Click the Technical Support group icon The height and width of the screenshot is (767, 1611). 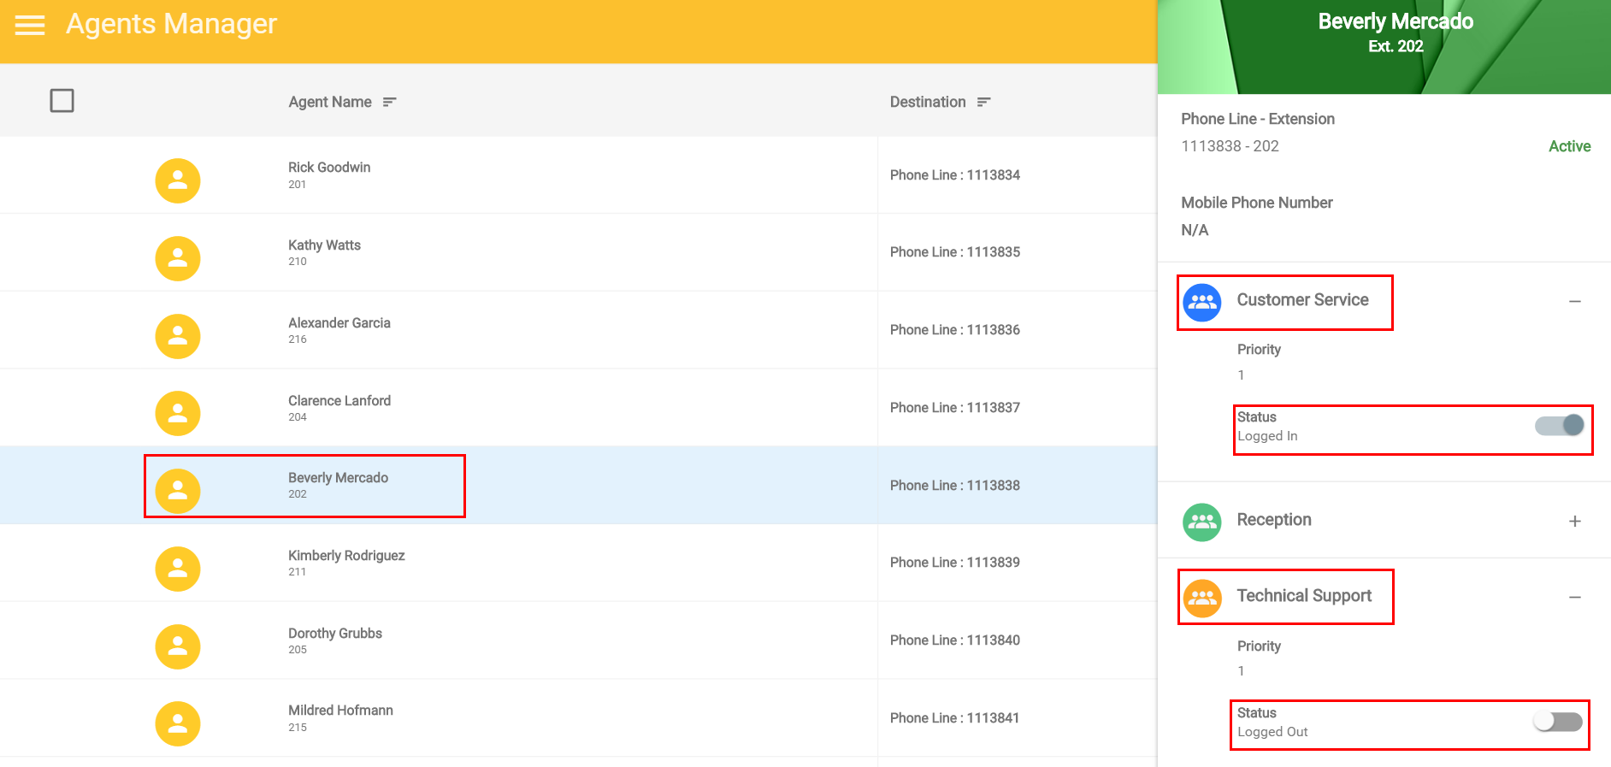tap(1202, 598)
